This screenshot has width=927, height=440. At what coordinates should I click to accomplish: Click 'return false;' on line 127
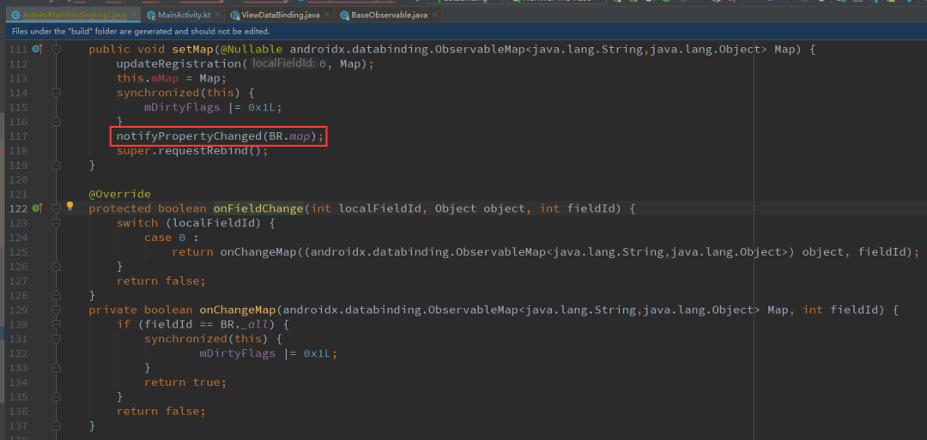161,280
